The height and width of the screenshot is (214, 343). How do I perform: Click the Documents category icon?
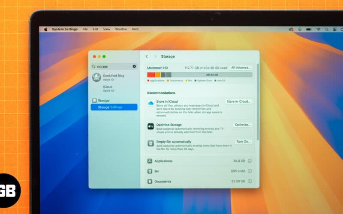pyautogui.click(x=150, y=181)
